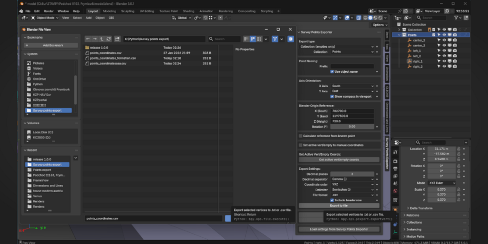
Task: Toggle Points collection exclude checkbox in outliner
Action: coord(434,35)
